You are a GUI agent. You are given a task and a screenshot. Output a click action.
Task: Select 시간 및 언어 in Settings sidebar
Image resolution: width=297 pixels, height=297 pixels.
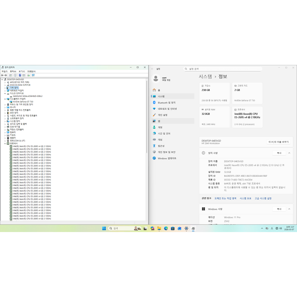pos(173,133)
